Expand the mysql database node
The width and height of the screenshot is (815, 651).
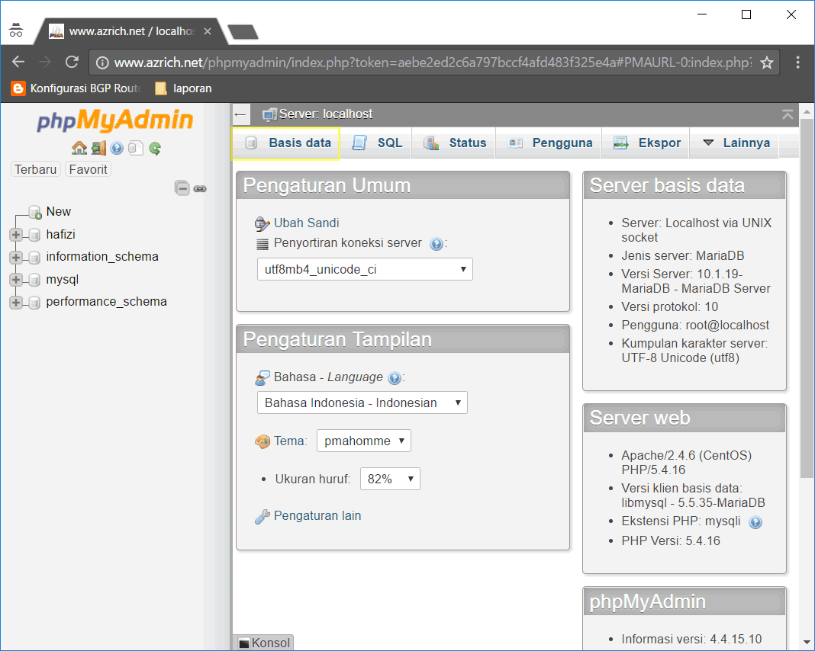[15, 280]
